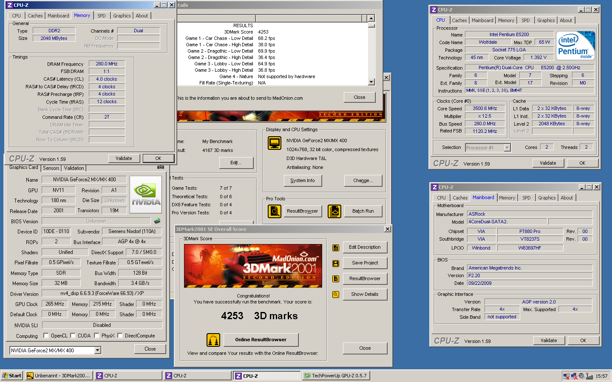
Task: Click the ResultBrowser magnifier icon in Pro Tools
Action: 275,211
